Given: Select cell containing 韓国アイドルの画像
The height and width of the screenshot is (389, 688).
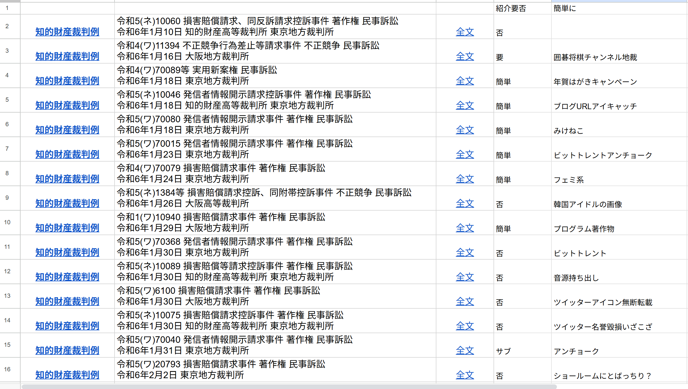Looking at the screenshot, I should (587, 204).
